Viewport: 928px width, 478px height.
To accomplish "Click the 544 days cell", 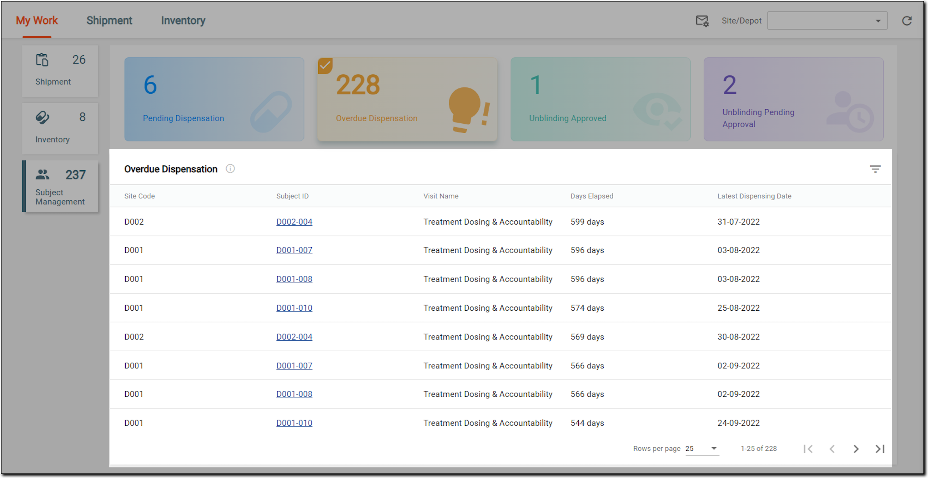I will pos(587,423).
